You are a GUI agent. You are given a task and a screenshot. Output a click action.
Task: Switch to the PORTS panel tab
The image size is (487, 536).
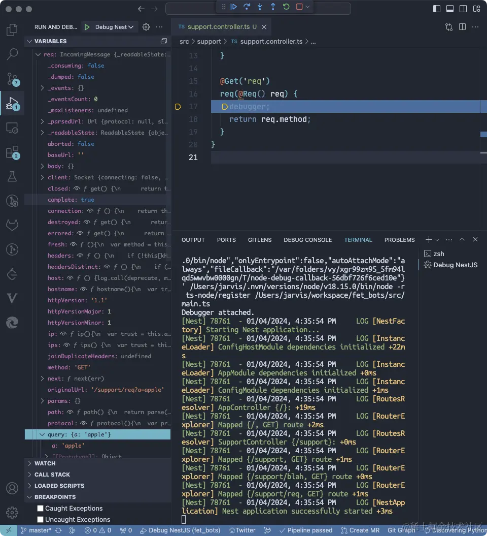pos(226,240)
